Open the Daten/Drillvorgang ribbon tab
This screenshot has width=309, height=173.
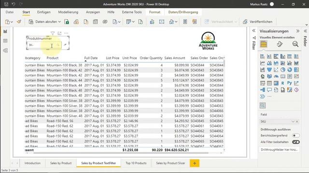pyautogui.click(x=183, y=12)
